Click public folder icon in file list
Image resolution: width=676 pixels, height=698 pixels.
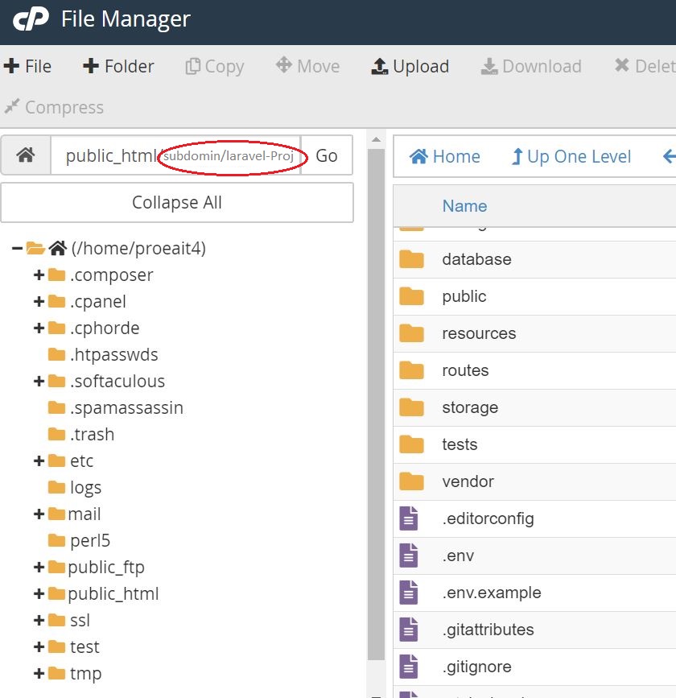click(411, 296)
